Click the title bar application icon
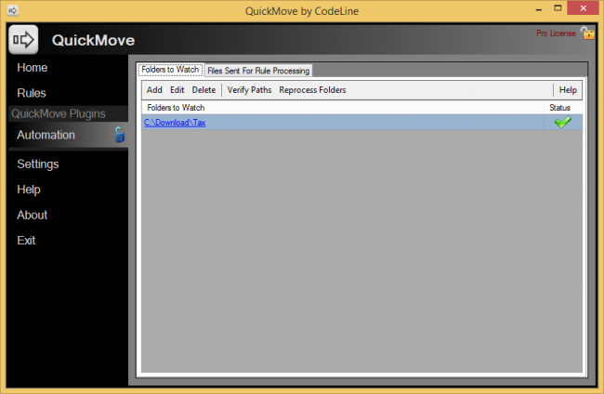Viewport: 604px width, 394px height. (13, 10)
